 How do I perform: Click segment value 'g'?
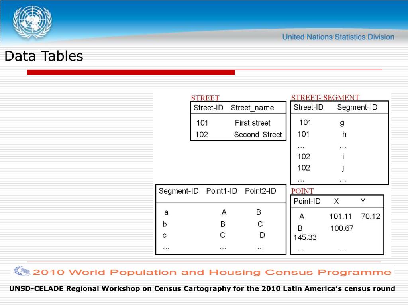coord(342,123)
